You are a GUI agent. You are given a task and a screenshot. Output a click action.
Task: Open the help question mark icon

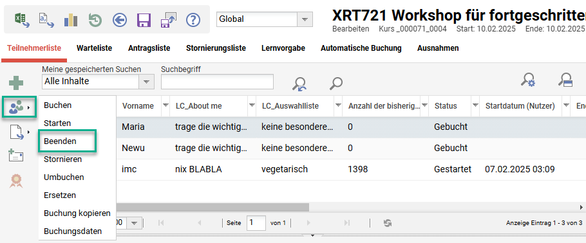(x=193, y=19)
